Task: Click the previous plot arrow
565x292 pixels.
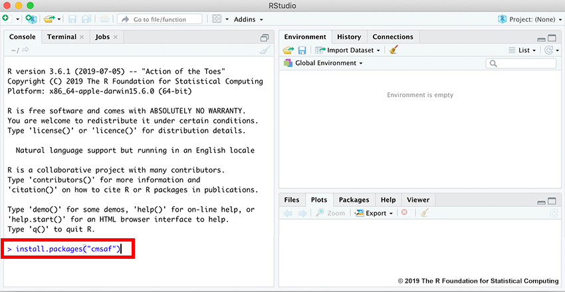Action: 288,213
